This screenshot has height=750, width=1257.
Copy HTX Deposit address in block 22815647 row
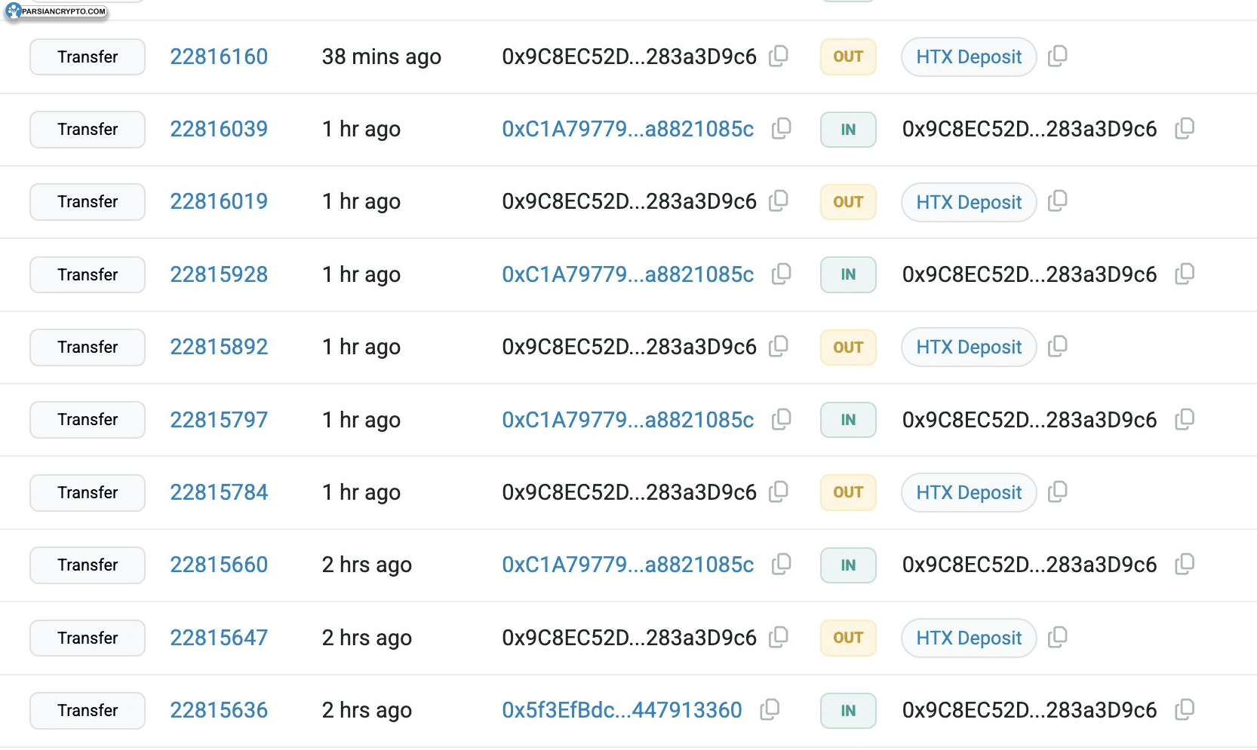click(1058, 638)
